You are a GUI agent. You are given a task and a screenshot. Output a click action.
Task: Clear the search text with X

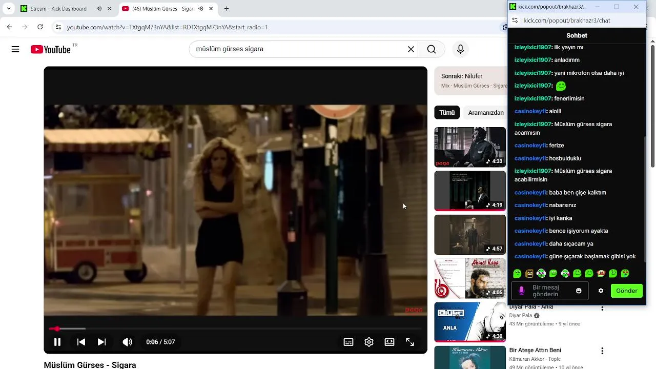pyautogui.click(x=411, y=49)
